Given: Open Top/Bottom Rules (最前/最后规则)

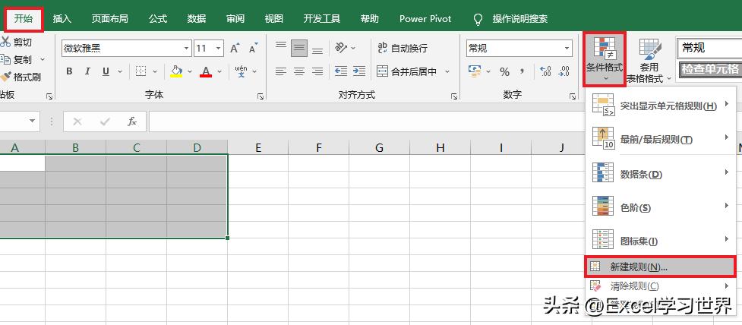Looking at the screenshot, I should tap(661, 139).
